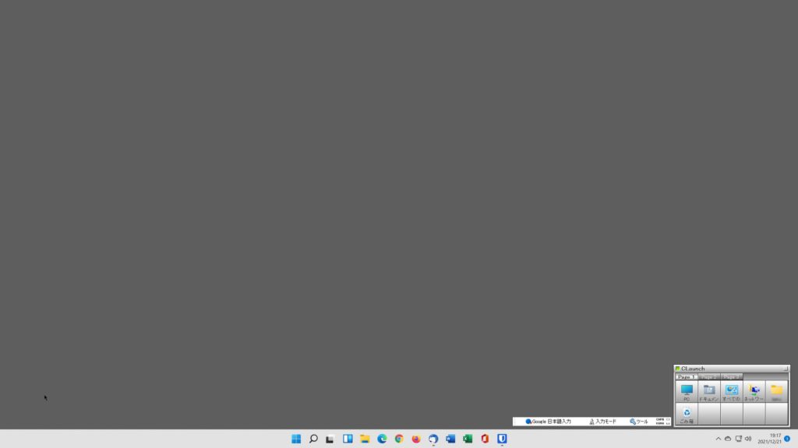The image size is (798, 448).
Task: Open Google Chrome from the taskbar
Action: [399, 439]
